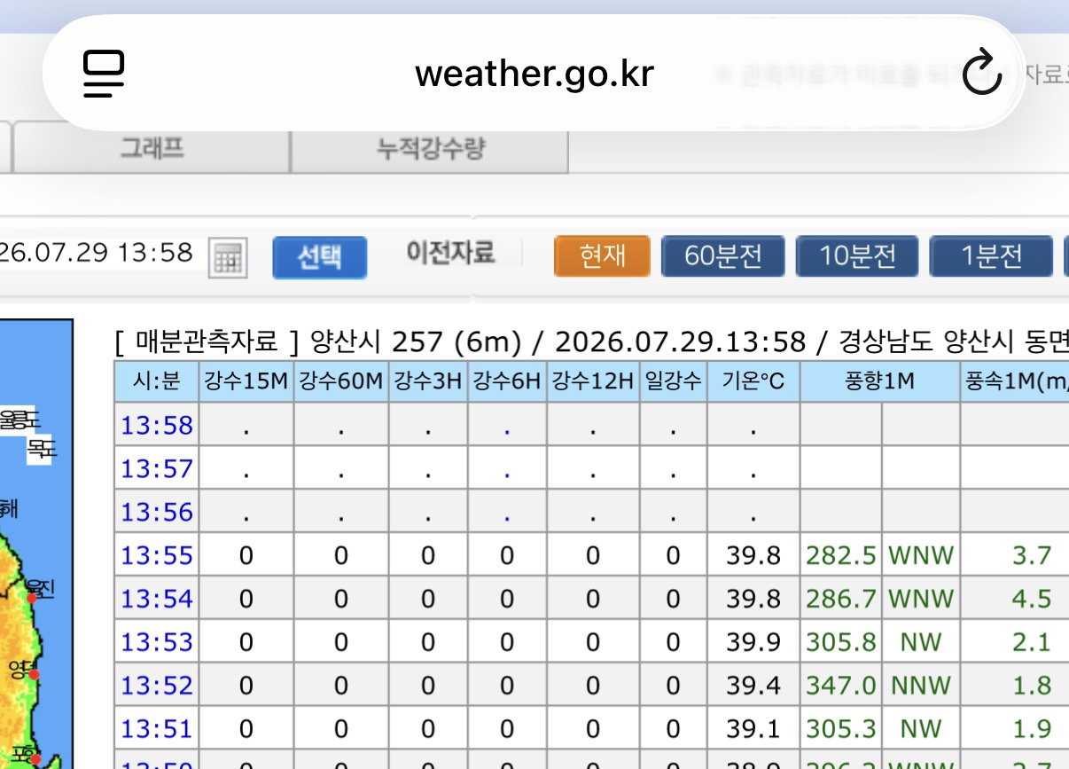Open the 13:55 time link
The image size is (1069, 769).
pos(157,555)
